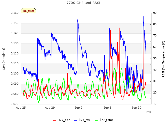Click the blue RSSI peak after Sep 10
This screenshot has width=167, height=125.
143,17
